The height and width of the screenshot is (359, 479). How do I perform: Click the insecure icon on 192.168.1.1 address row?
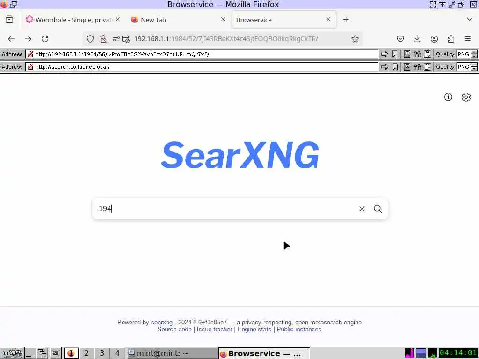coord(30,54)
